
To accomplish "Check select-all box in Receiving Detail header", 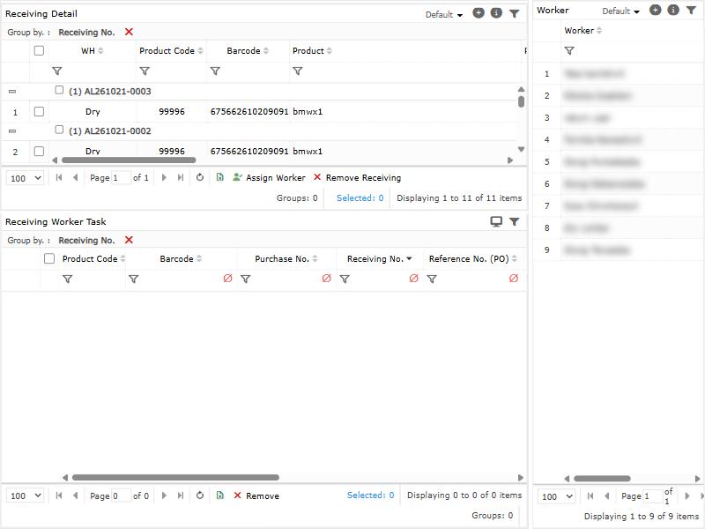I will [39, 50].
